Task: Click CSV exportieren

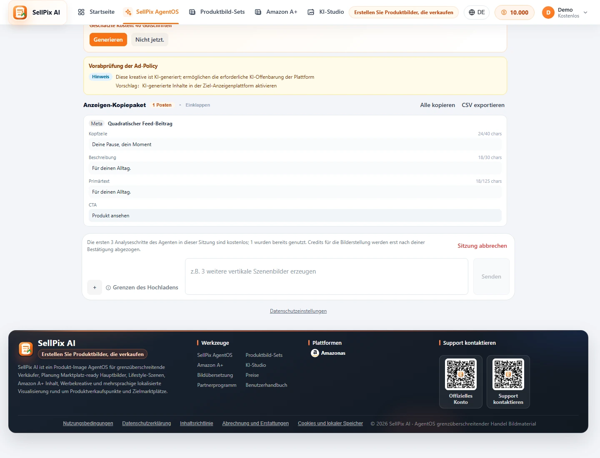Action: [x=483, y=105]
